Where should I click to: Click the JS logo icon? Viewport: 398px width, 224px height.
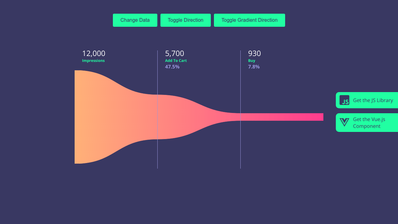345,100
